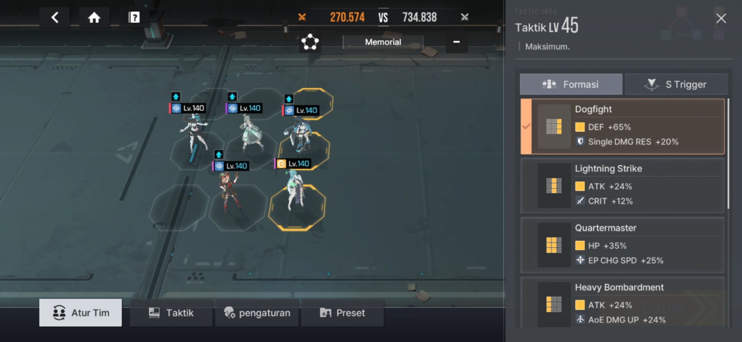Open the help question mark icon
The height and width of the screenshot is (342, 742).
134,17
